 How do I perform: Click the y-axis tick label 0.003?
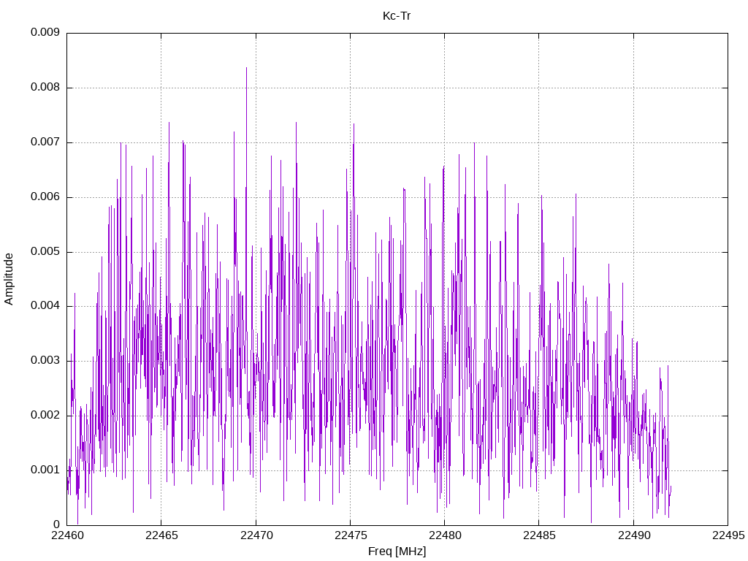click(45, 360)
